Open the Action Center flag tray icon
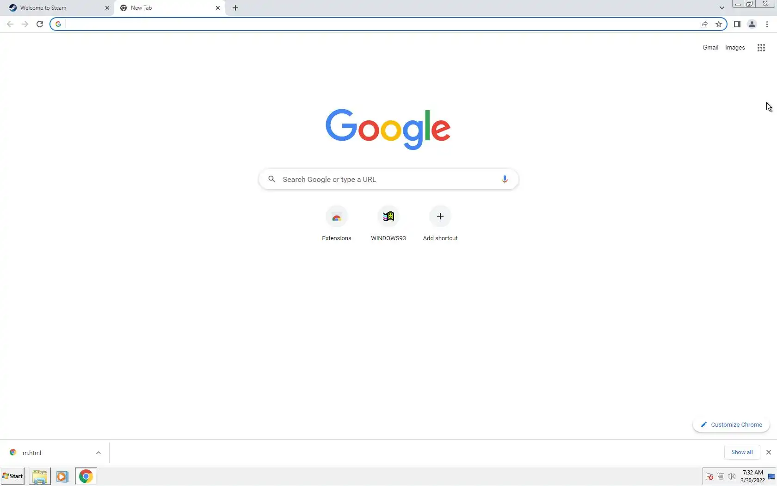This screenshot has width=777, height=486. tap(709, 476)
